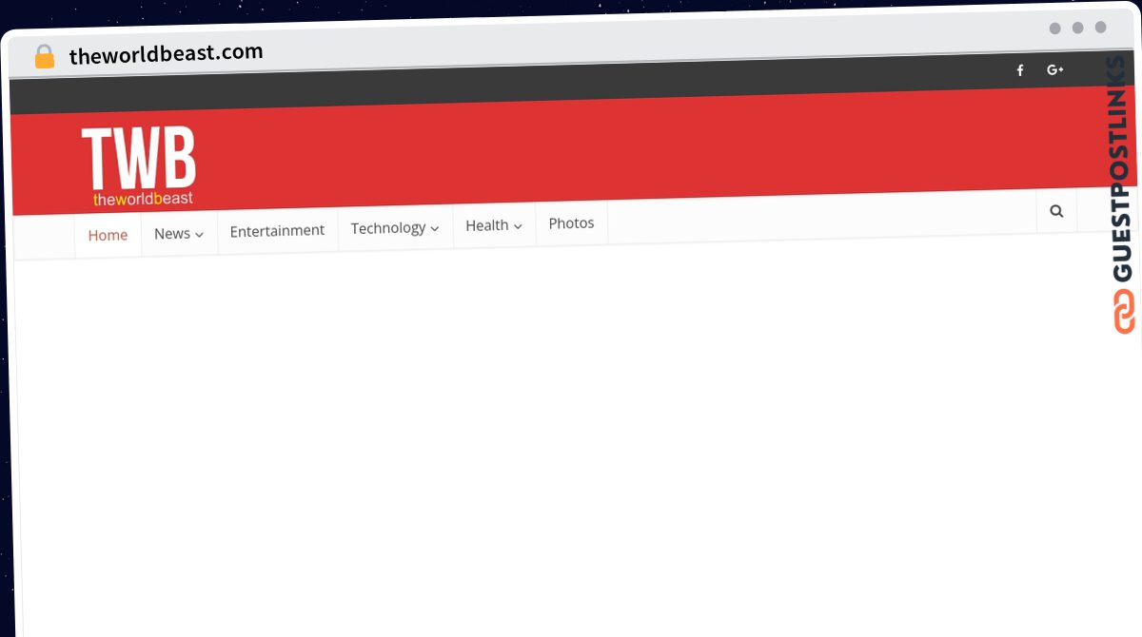The image size is (1142, 637).
Task: Expand the Technology dropdown menu
Action: pos(395,228)
